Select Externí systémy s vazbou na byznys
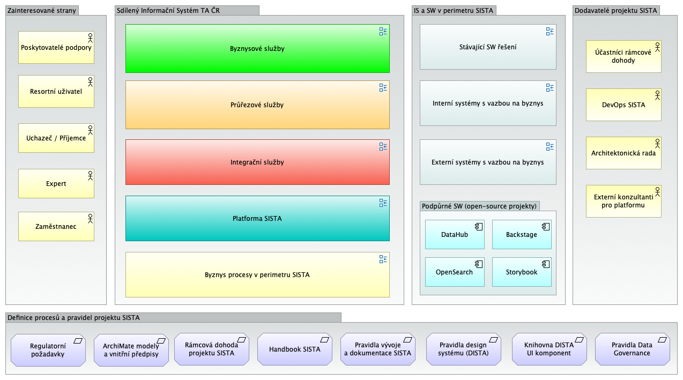683x380 pixels. pos(487,162)
